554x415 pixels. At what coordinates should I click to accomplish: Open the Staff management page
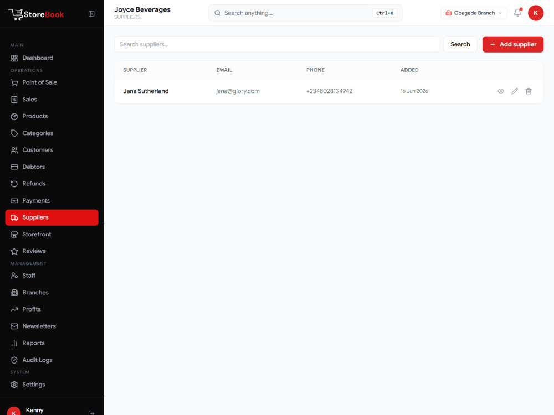click(x=52, y=275)
